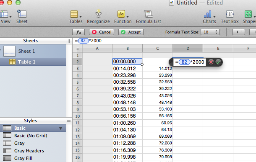Screen dimensions: 256x162
Task: Open the View dropdown arrow
Action: [10, 17]
